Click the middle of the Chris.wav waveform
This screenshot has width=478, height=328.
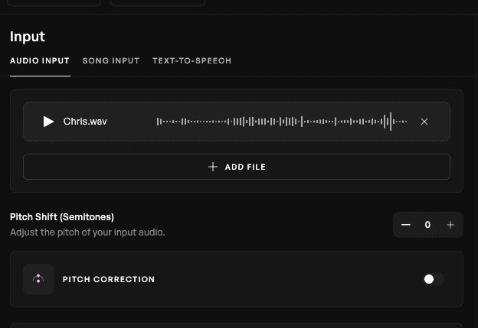(x=282, y=122)
